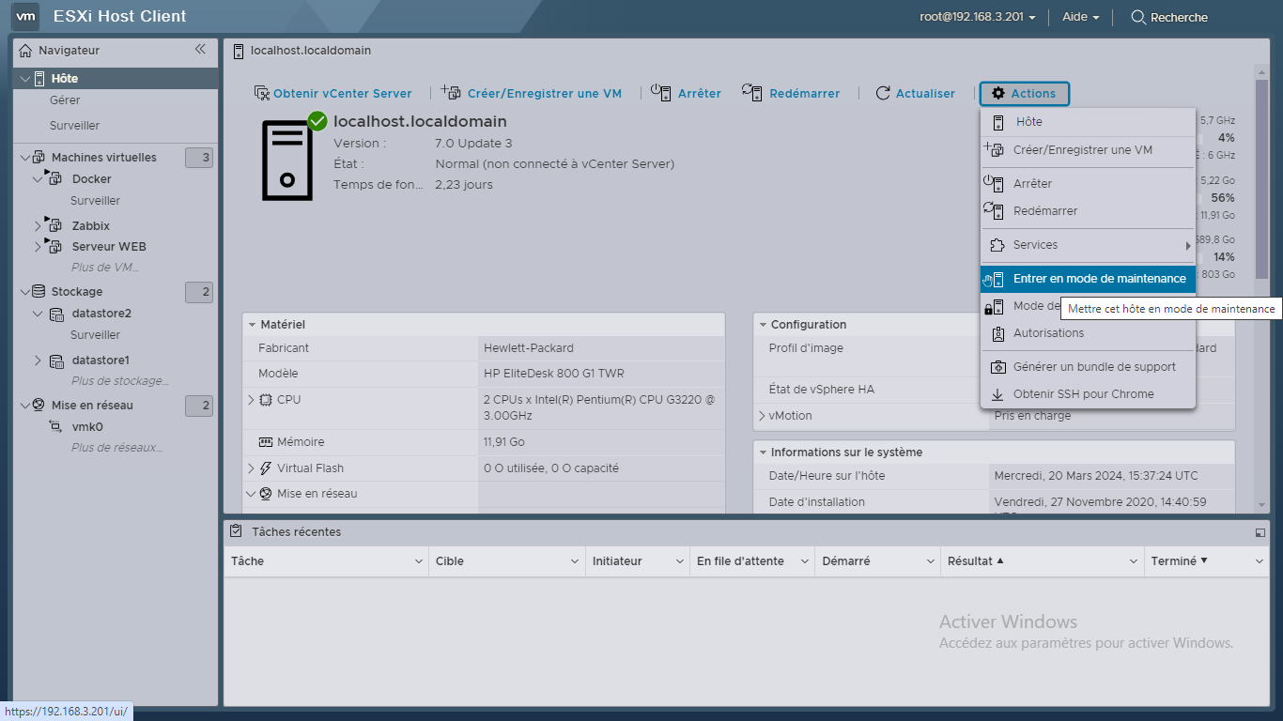Select Hôte in Actions menu

pos(1088,122)
